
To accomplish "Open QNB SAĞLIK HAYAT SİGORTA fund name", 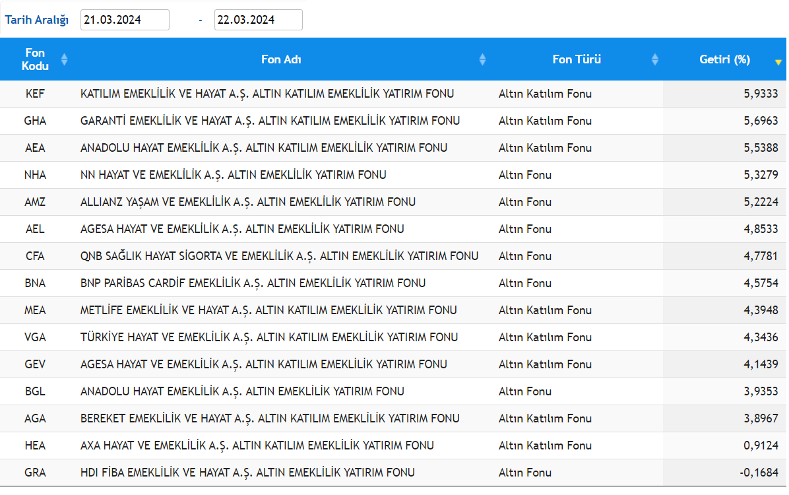I will [x=279, y=256].
